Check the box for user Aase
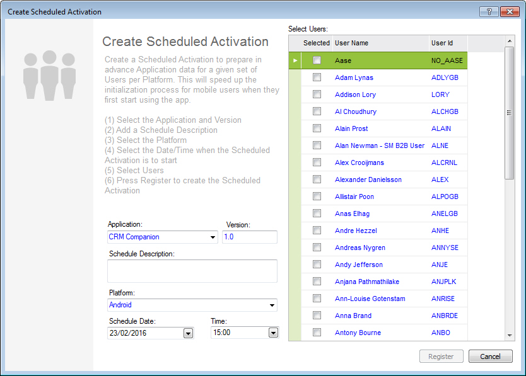526x376 pixels. point(317,60)
